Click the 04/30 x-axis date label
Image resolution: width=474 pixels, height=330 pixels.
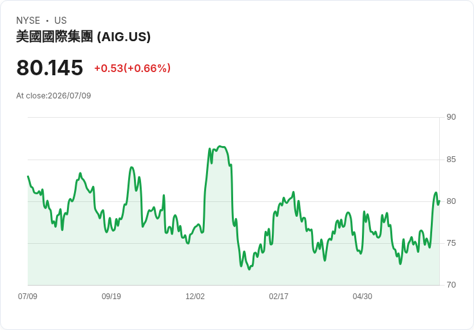pos(362,297)
